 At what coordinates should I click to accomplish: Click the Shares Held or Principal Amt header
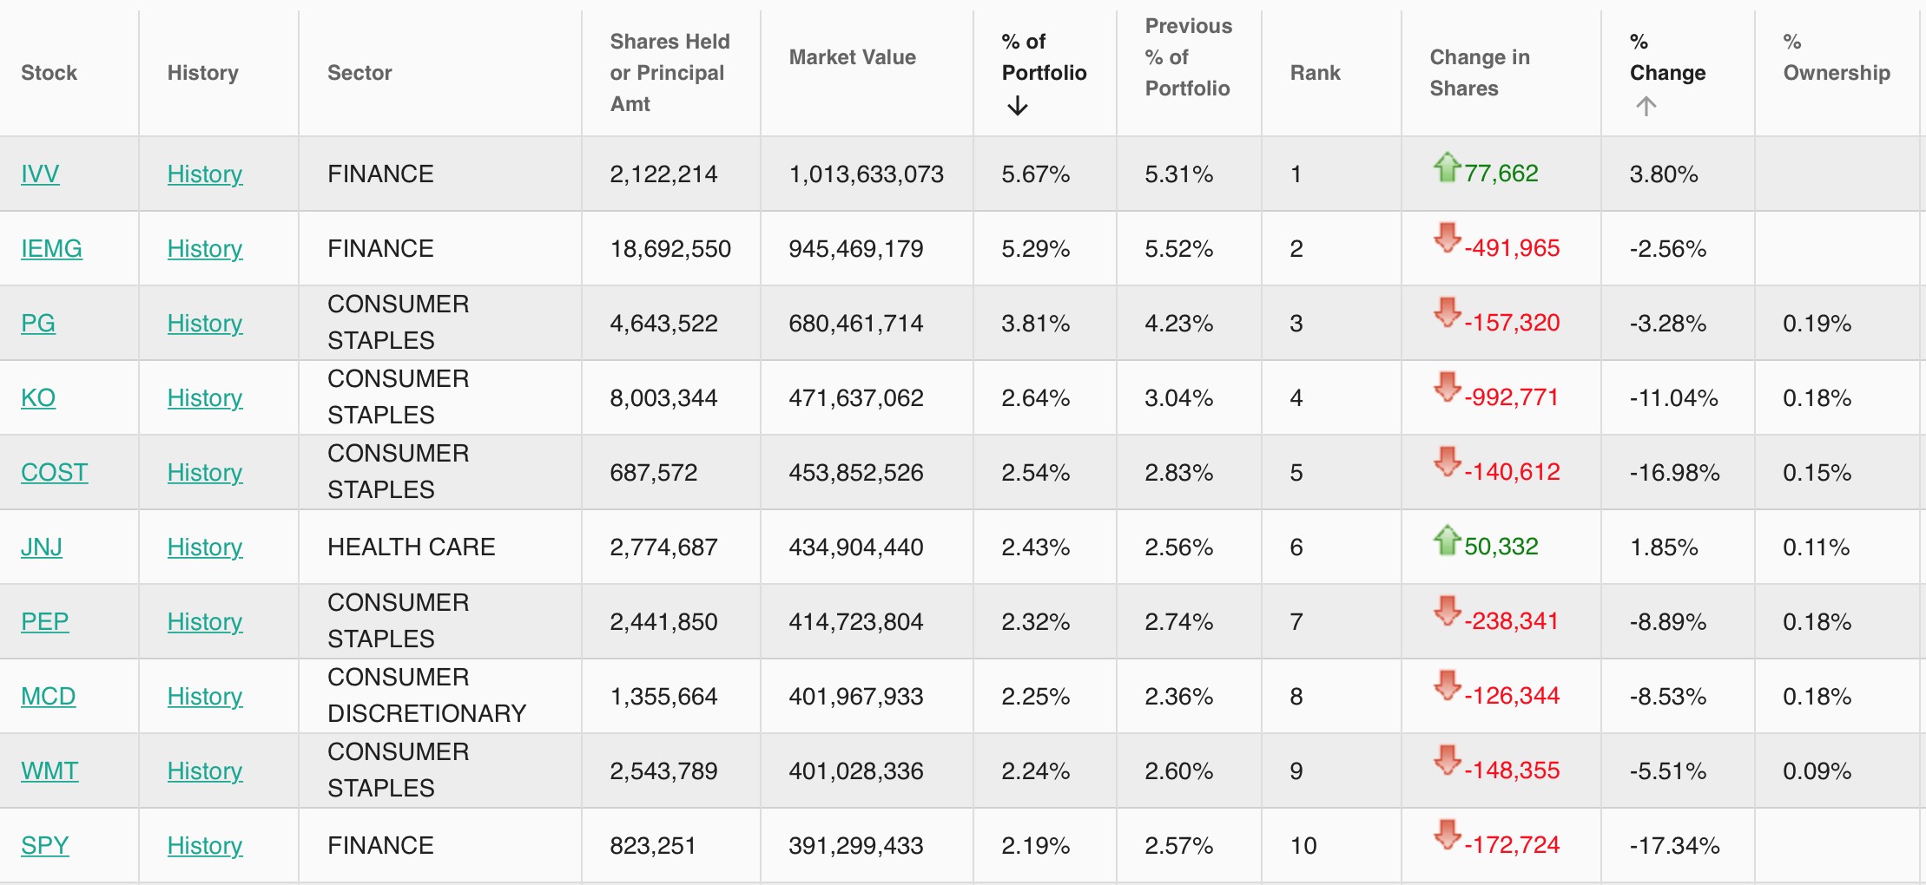click(669, 73)
